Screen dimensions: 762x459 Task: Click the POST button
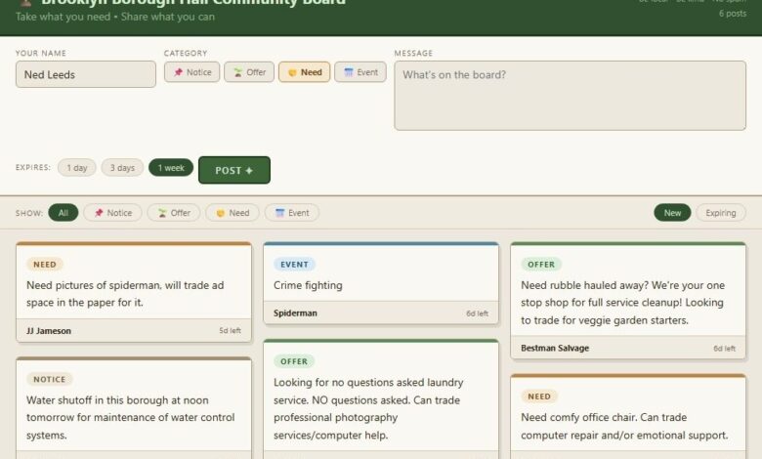[x=234, y=170]
